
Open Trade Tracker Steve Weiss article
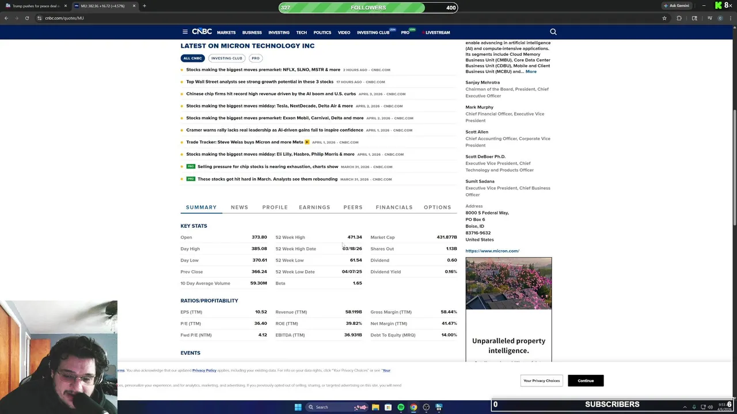coord(245,142)
